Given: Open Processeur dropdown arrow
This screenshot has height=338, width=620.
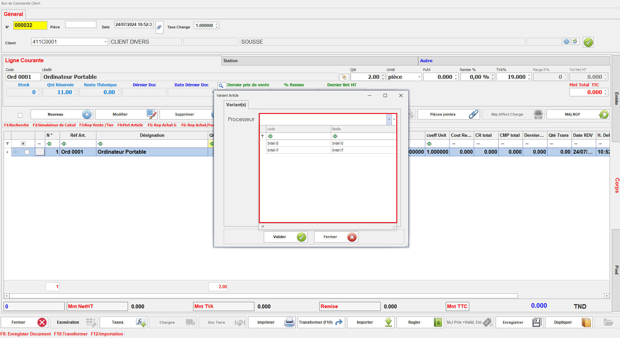Looking at the screenshot, I should tap(389, 120).
